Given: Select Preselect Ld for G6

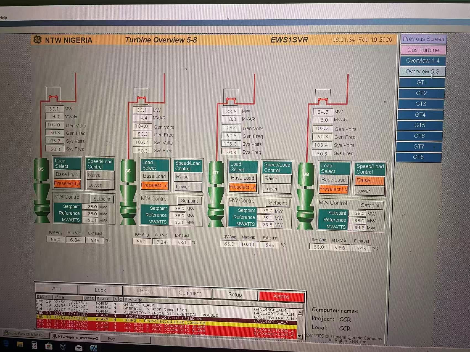Looking at the screenshot, I should click(154, 185).
